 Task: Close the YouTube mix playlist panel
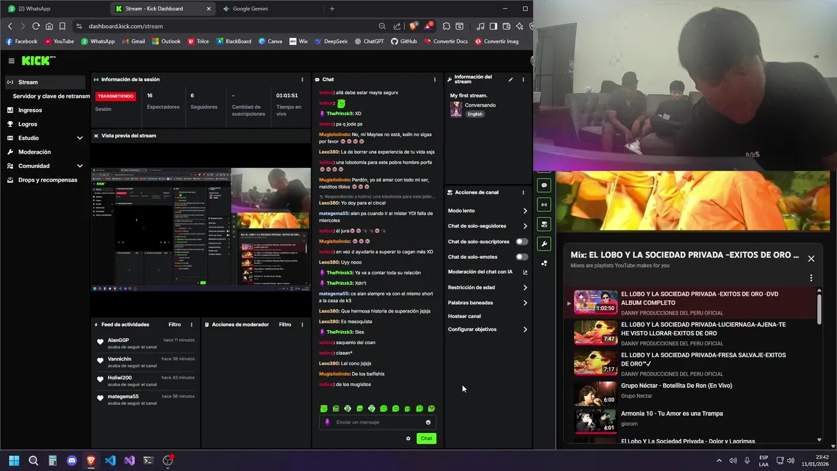[x=811, y=258]
